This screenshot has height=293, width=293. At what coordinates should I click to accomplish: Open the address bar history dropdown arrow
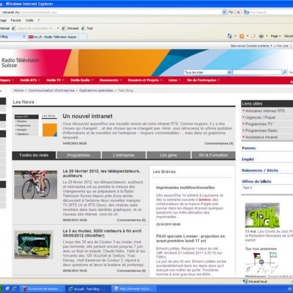pyautogui.click(x=224, y=12)
